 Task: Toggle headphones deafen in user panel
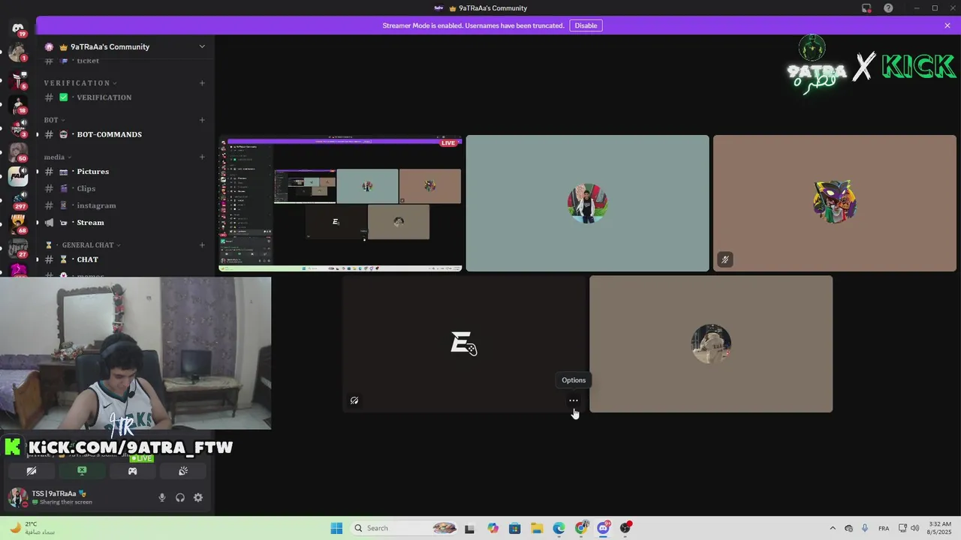[x=180, y=497]
